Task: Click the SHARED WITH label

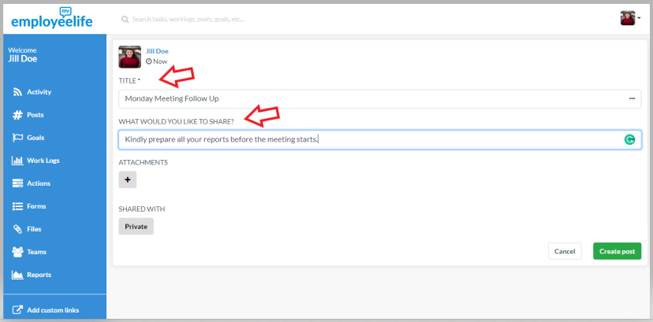Action: [142, 209]
